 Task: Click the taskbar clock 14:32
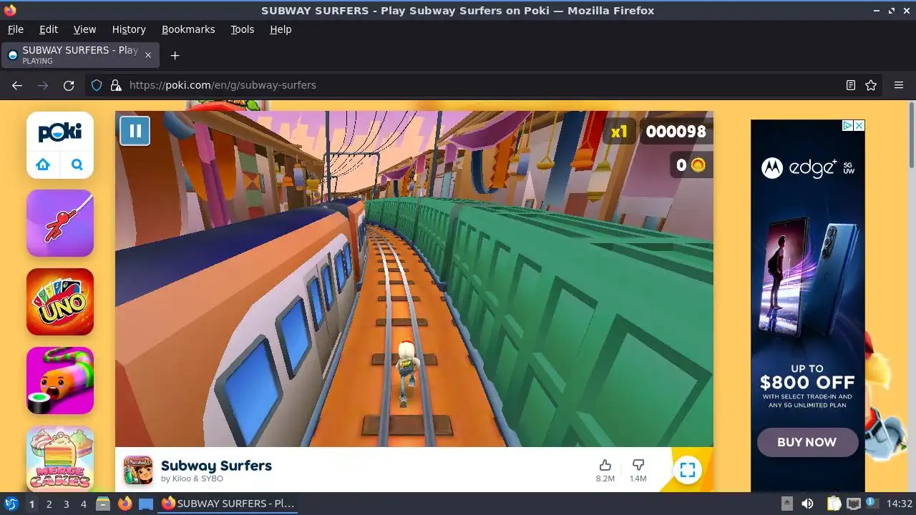[899, 504]
